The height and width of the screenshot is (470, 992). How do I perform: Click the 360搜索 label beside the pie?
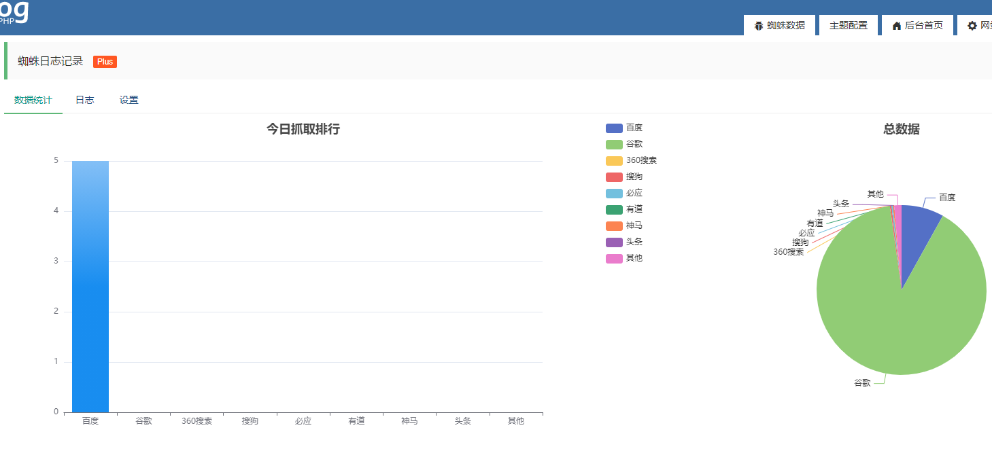click(788, 252)
